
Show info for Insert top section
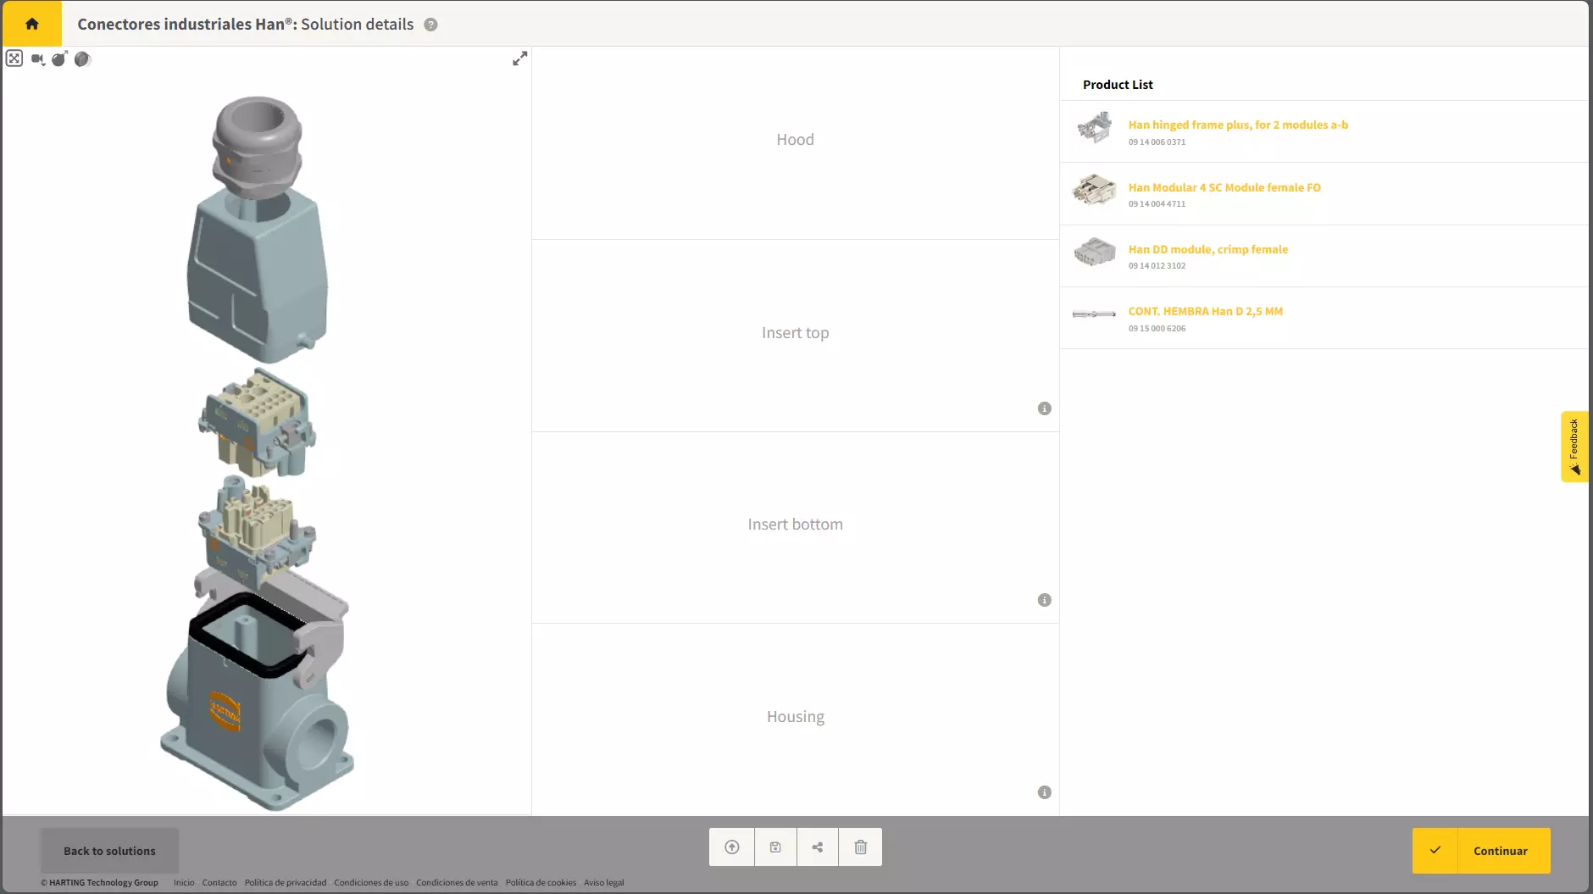(1045, 408)
